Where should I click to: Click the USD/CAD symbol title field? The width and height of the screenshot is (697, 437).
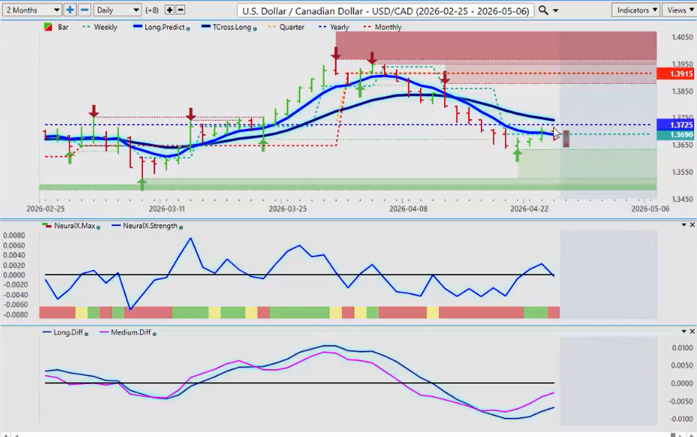coord(386,10)
